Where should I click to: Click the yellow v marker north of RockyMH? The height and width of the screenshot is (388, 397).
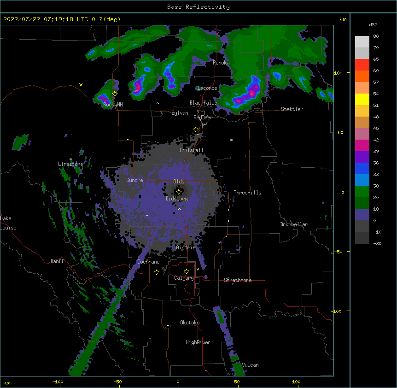[81, 85]
